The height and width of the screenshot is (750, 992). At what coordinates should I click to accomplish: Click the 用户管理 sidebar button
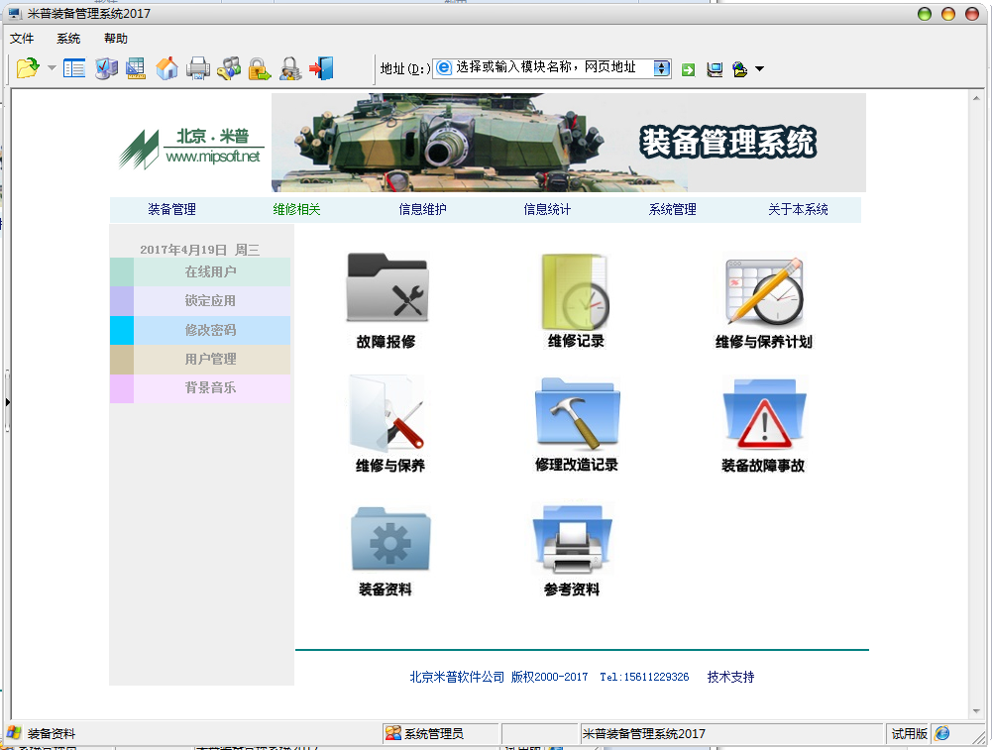(200, 360)
